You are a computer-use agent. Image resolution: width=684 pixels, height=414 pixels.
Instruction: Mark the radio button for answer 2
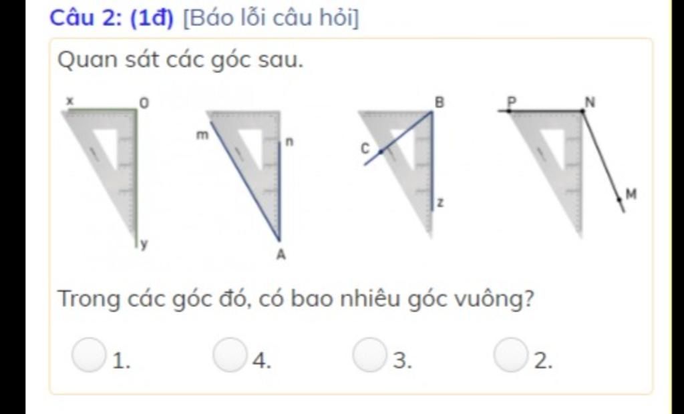511,354
